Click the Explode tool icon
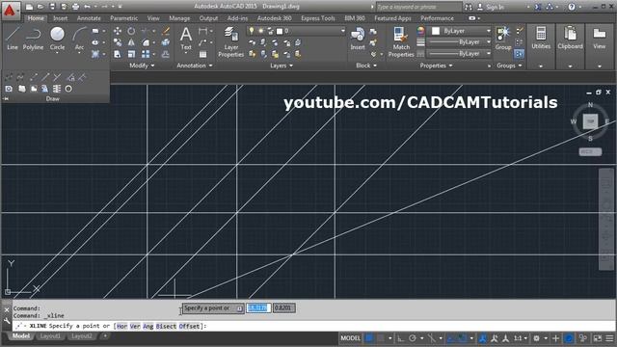The width and height of the screenshot is (617, 347). click(x=166, y=42)
